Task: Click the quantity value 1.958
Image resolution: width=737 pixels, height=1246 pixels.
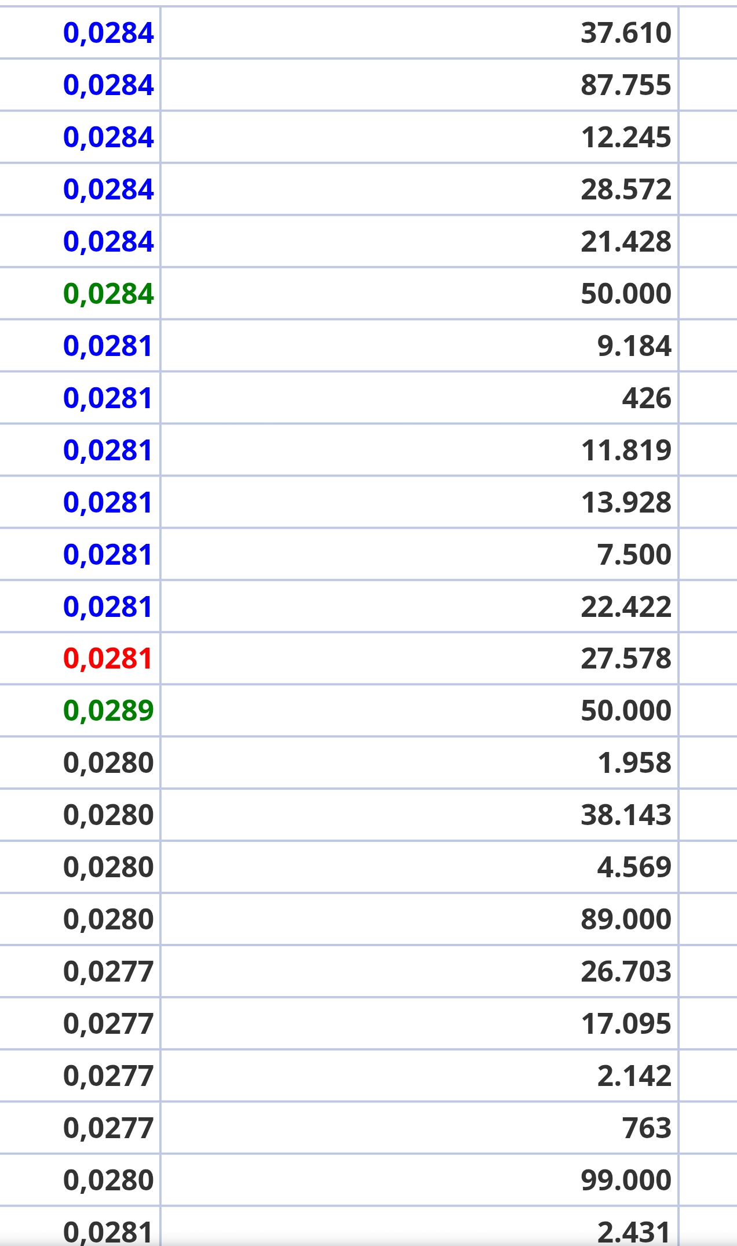Action: (x=634, y=763)
